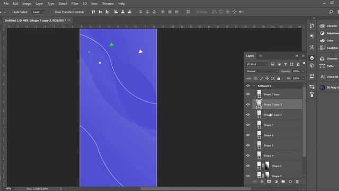Click the Fill 100% value field

(296, 79)
